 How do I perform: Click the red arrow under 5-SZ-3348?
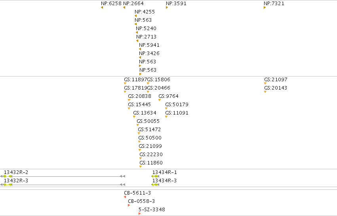(x=139, y=214)
